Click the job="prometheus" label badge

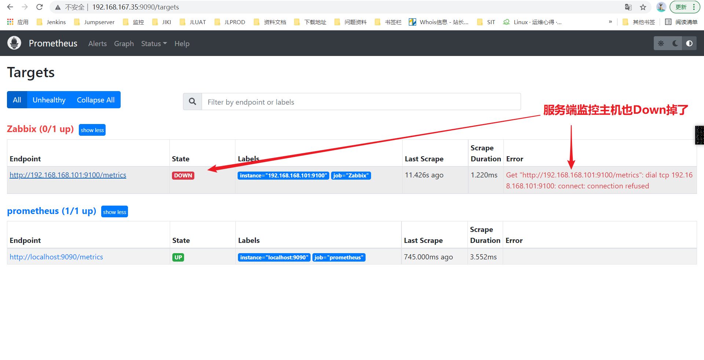(339, 258)
